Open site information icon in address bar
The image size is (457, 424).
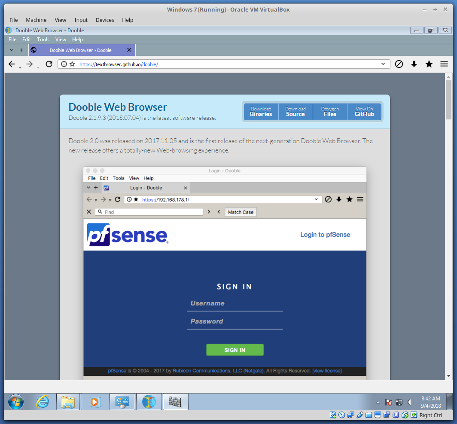(64, 64)
